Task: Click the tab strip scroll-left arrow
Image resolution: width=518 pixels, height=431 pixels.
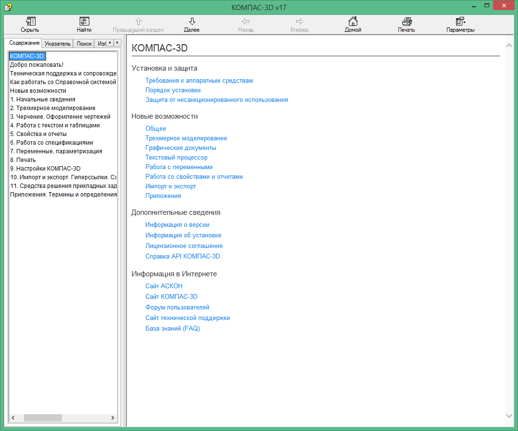Action: pos(109,43)
